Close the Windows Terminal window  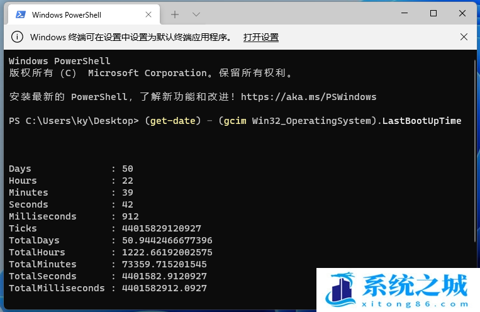click(464, 13)
